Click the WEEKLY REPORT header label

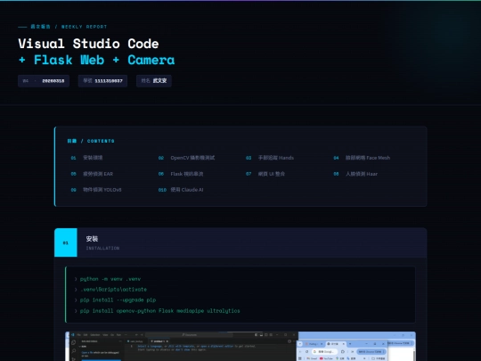(84, 27)
